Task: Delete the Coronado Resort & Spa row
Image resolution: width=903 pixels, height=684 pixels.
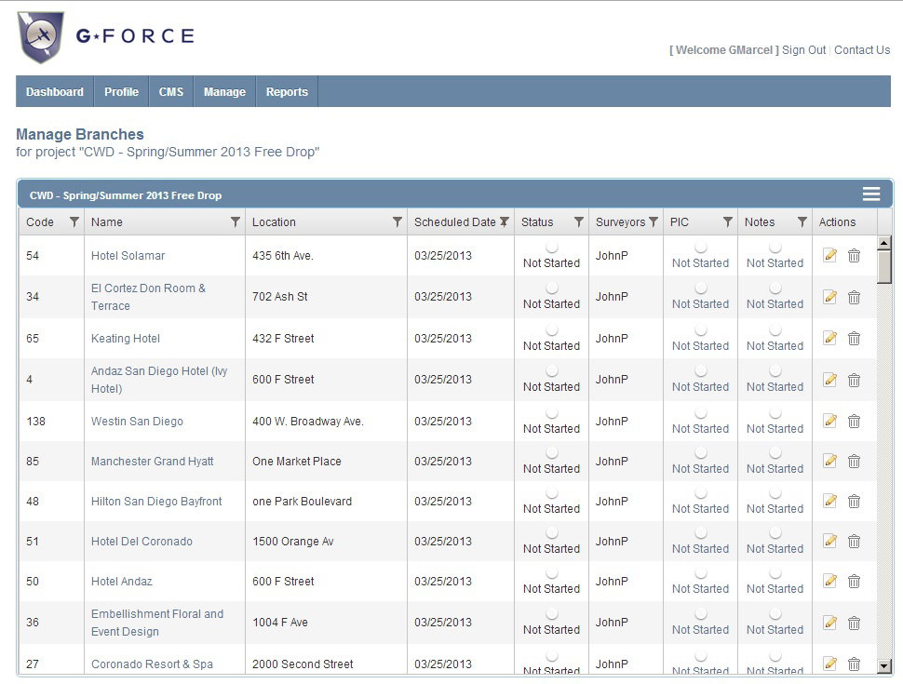Action: click(x=854, y=664)
